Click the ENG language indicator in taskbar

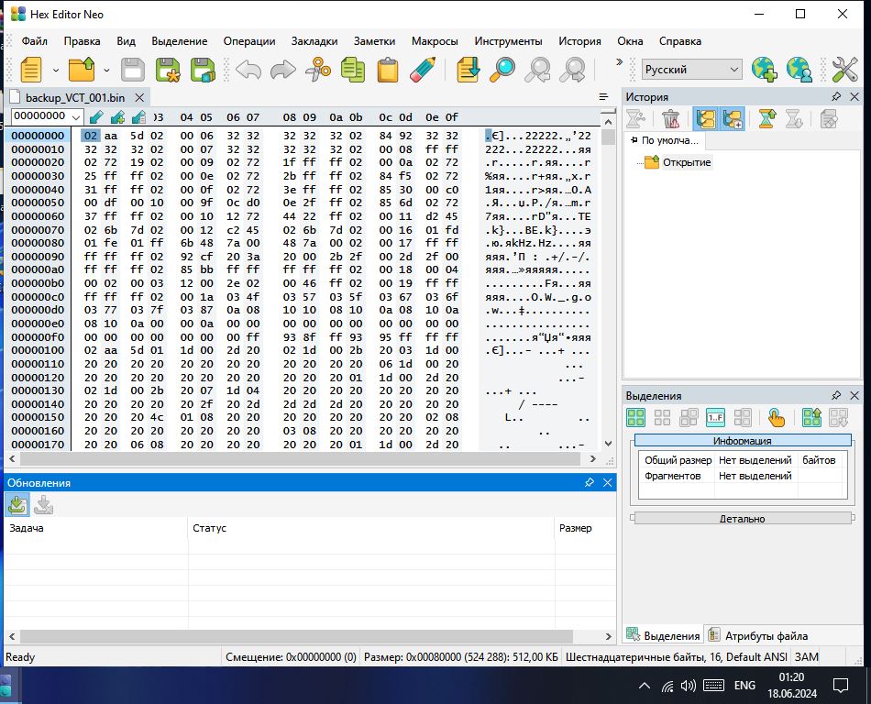(x=744, y=686)
